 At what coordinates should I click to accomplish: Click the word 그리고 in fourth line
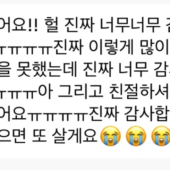pyautogui.click(x=80, y=92)
